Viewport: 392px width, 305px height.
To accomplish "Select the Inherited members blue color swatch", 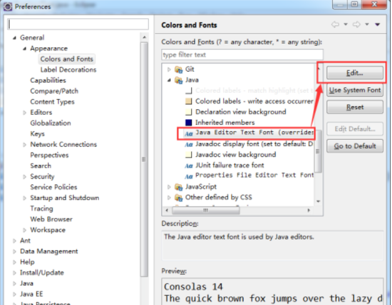I will (188, 122).
